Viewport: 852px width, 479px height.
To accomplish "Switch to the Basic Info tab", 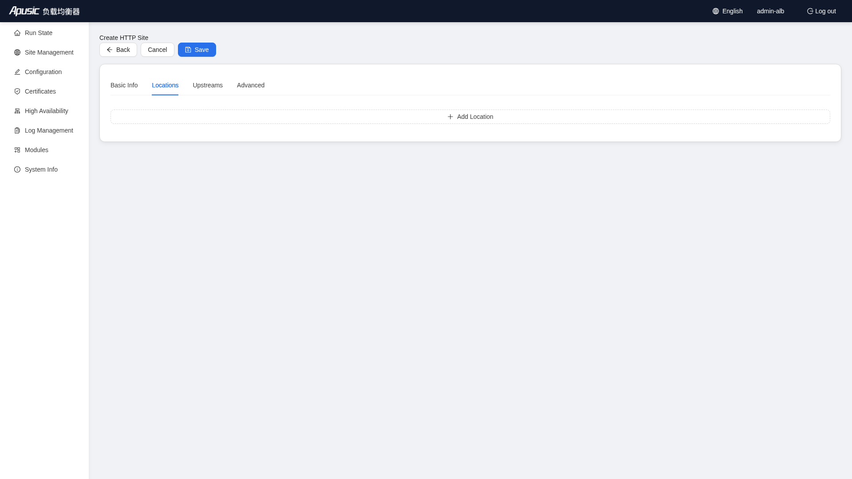I will pyautogui.click(x=124, y=85).
